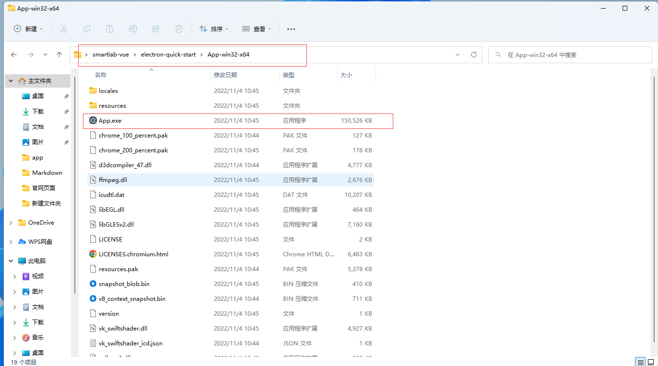Viewport: 658px width, 366px height.
Task: Click the Delete trash icon
Action: click(x=179, y=29)
